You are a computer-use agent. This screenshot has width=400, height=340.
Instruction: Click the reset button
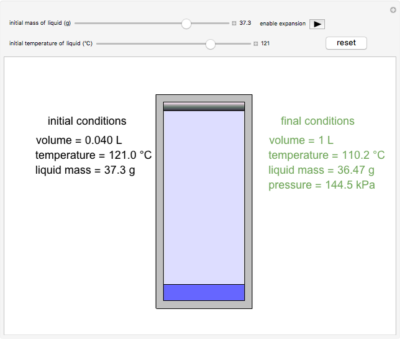coord(346,43)
